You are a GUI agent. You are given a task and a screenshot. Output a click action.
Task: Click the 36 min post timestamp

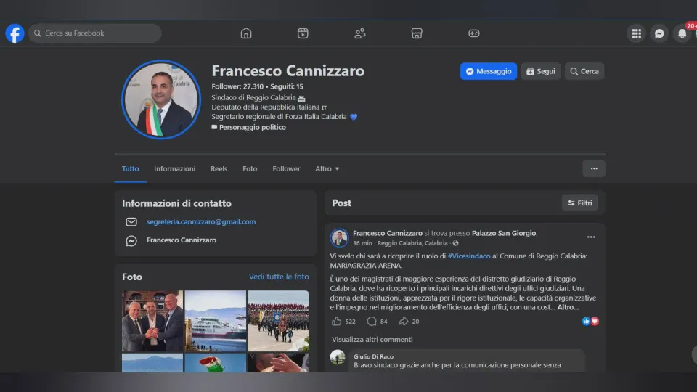click(x=362, y=243)
